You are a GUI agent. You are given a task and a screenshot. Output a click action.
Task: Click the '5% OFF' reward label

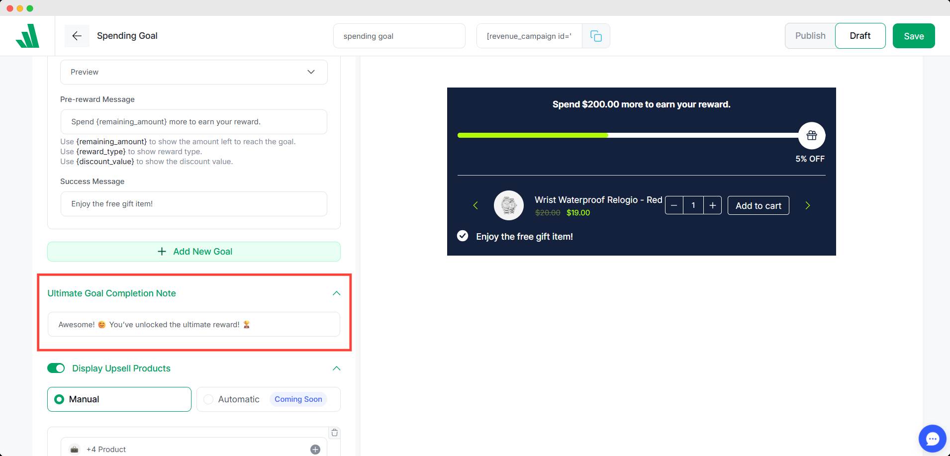(x=810, y=159)
